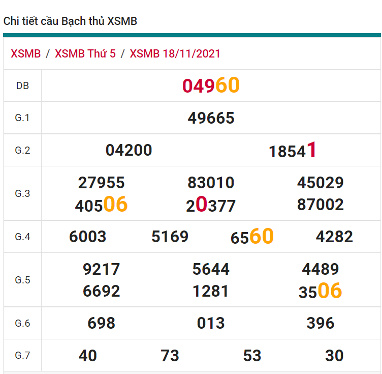Viewport: 382px width, 374px height.
Task: Click the heading Chi tiết cầu Bạch thủ XSMB
Action: [x=70, y=21]
